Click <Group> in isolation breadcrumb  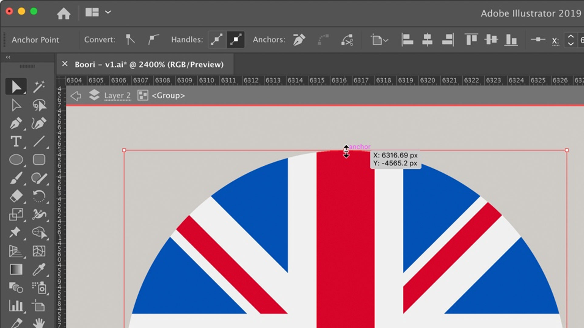point(168,96)
